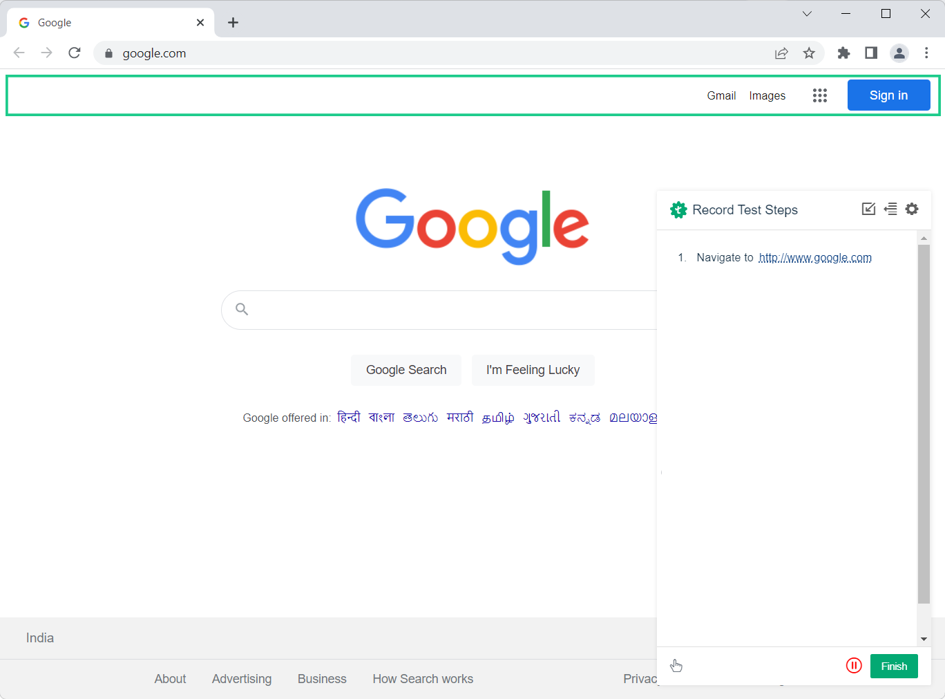Viewport: 945px width, 699px height.
Task: Open the Chrome three-dot menu
Action: pos(926,53)
